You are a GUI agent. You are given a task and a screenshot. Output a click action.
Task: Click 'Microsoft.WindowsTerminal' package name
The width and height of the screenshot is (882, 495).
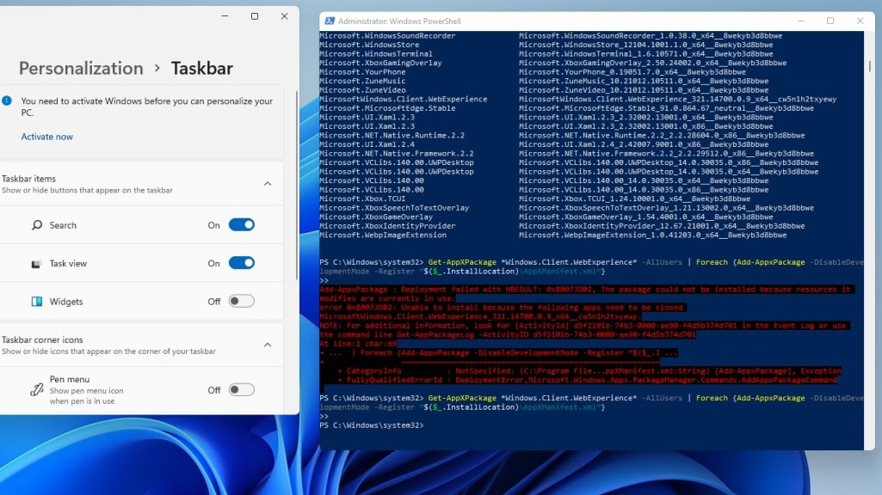[376, 54]
